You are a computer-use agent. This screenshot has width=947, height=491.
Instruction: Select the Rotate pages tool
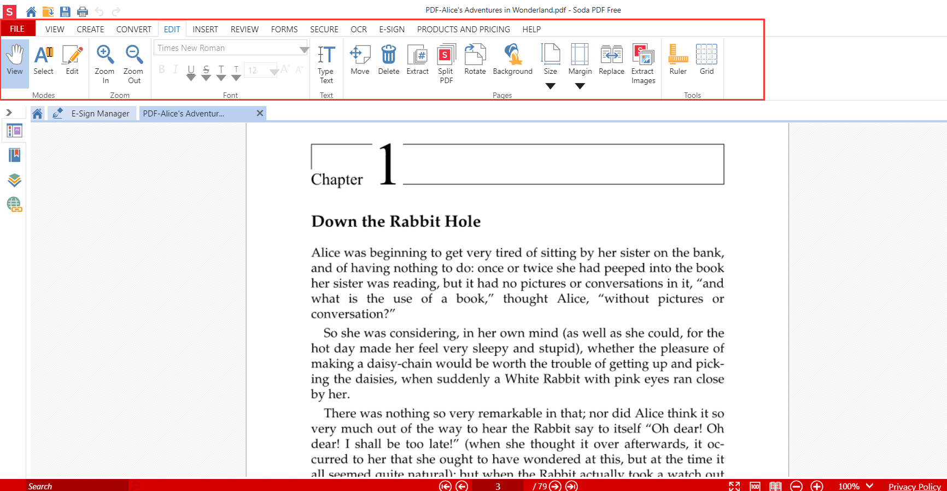pyautogui.click(x=475, y=60)
